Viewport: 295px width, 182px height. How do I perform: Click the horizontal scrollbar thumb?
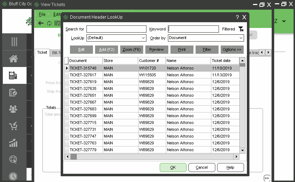point(74,157)
